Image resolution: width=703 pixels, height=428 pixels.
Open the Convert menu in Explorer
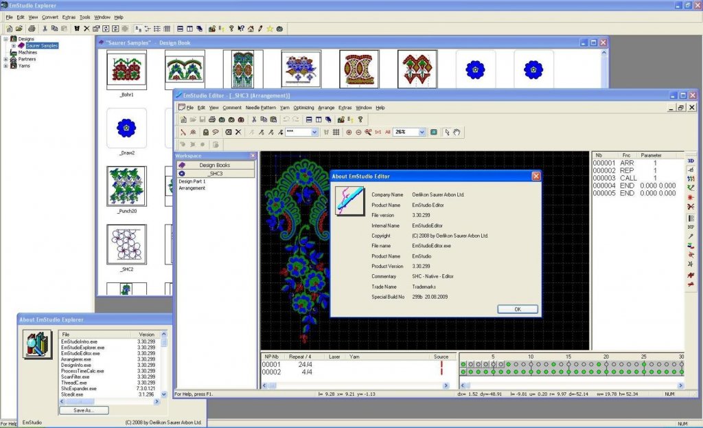click(50, 17)
